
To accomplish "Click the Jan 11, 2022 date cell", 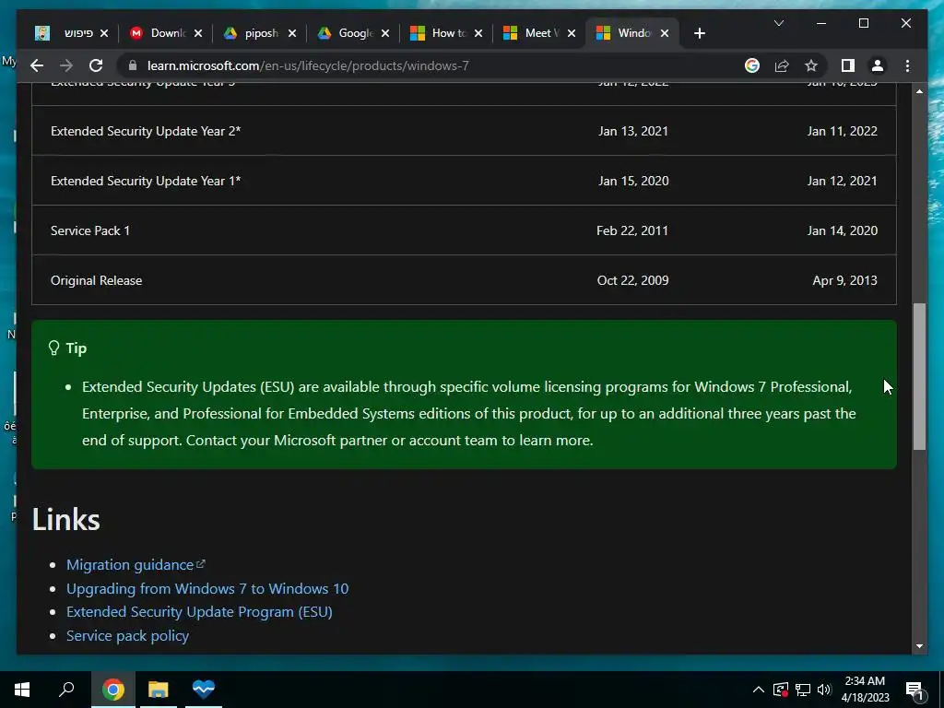I will pyautogui.click(x=843, y=131).
